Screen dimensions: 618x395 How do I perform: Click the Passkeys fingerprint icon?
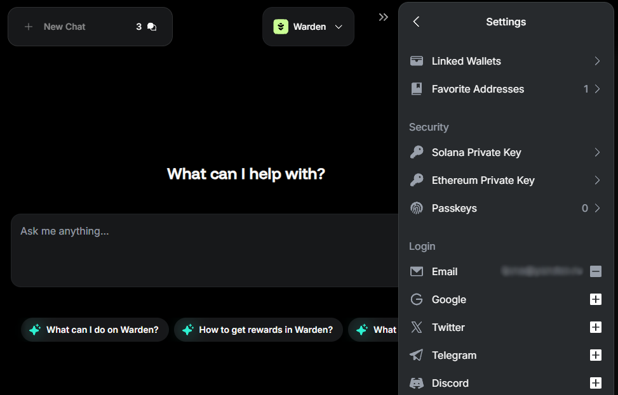417,208
